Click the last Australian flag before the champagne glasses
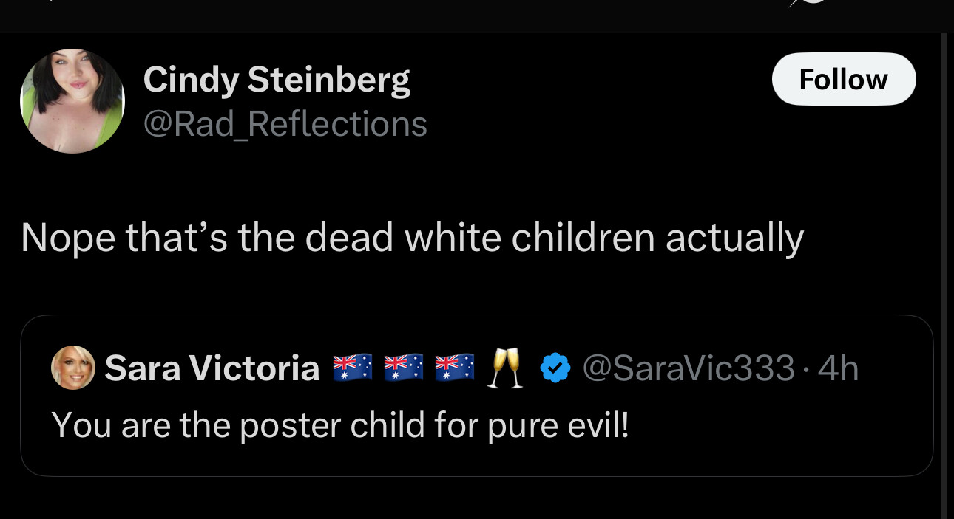The width and height of the screenshot is (954, 519). (453, 368)
